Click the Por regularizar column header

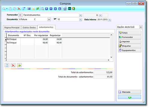(x=41, y=35)
